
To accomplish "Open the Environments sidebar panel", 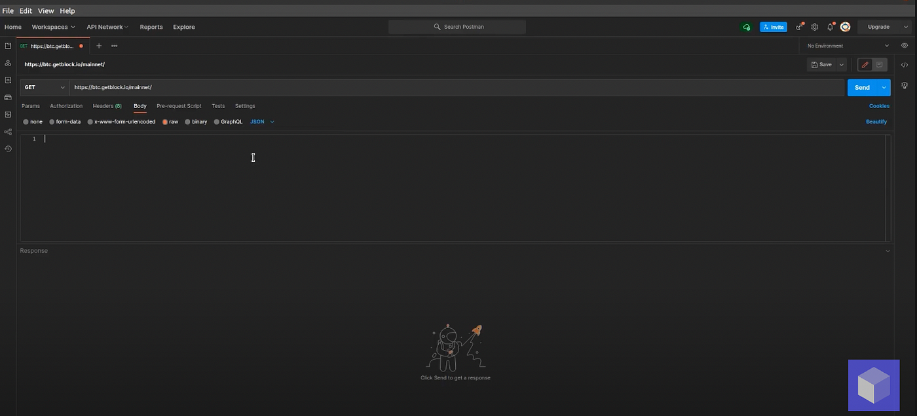I will tap(8, 79).
